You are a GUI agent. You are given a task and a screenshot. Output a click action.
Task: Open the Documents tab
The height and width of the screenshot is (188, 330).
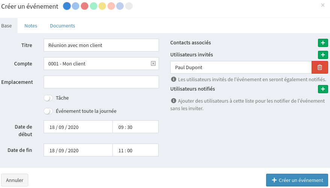[x=62, y=26]
